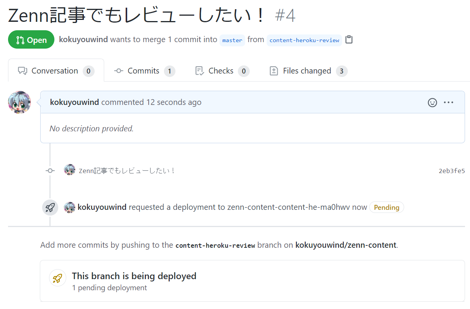The height and width of the screenshot is (309, 470).
Task: Open the commit message 'Zenn記事でもレビューしたい!'
Action: point(126,171)
